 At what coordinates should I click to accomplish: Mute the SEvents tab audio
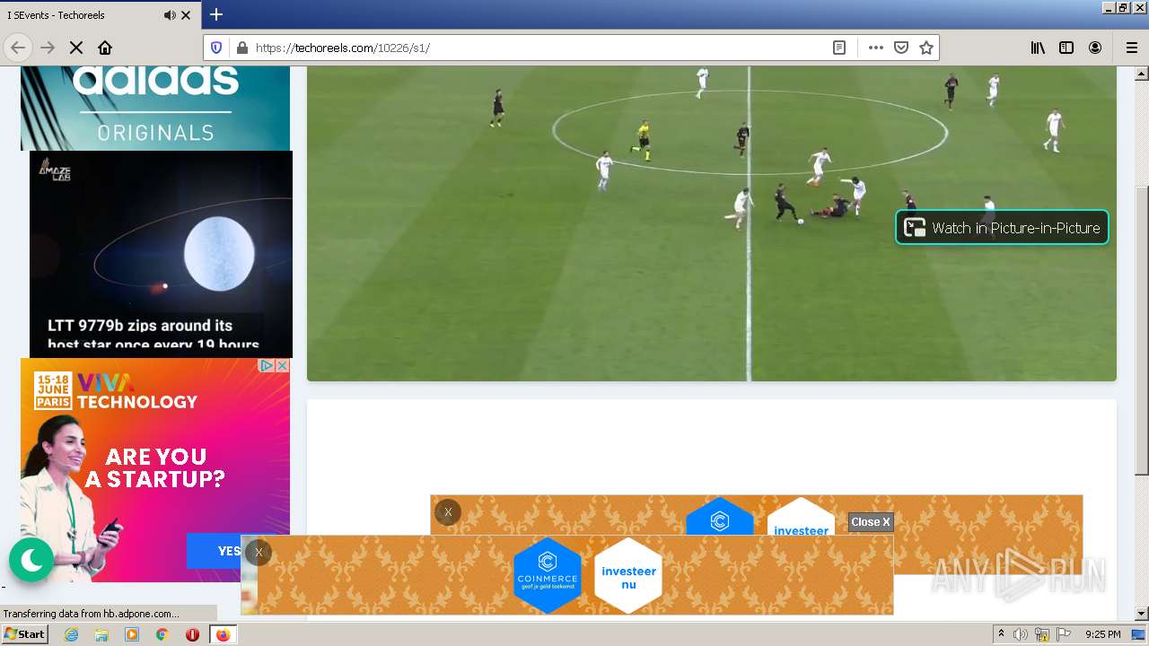(x=170, y=15)
